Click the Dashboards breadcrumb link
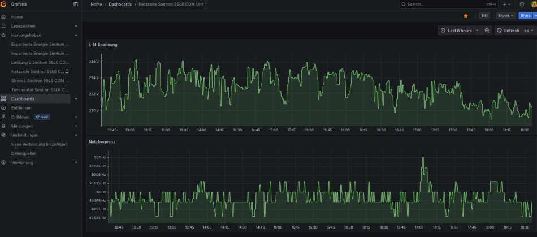Screen dimensions: 537x237 [120, 4]
